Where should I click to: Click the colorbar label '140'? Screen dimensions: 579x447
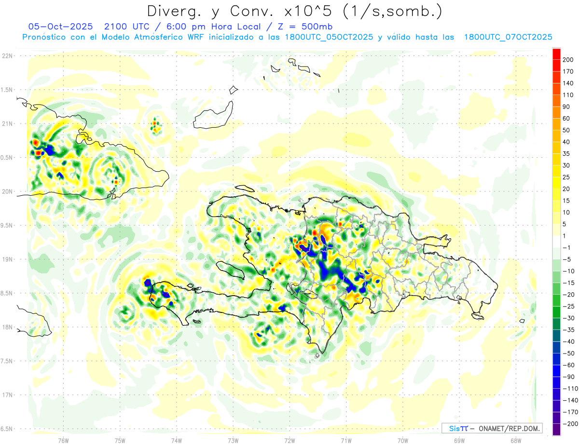[568, 83]
